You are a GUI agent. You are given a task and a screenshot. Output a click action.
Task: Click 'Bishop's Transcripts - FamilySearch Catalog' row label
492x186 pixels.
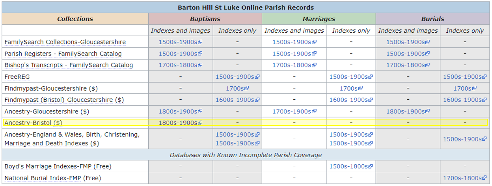69,65
